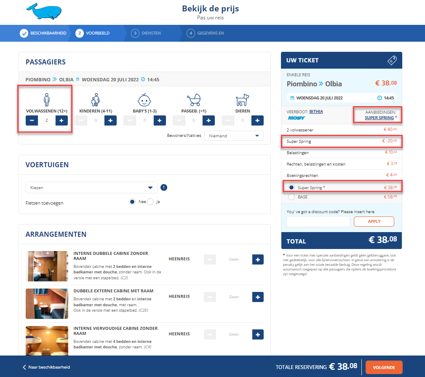Open the Super Spring offer link
The width and height of the screenshot is (425, 377).
(379, 118)
